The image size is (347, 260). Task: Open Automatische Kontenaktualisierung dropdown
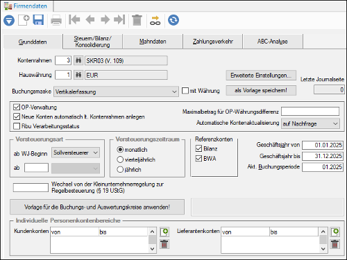point(310,123)
